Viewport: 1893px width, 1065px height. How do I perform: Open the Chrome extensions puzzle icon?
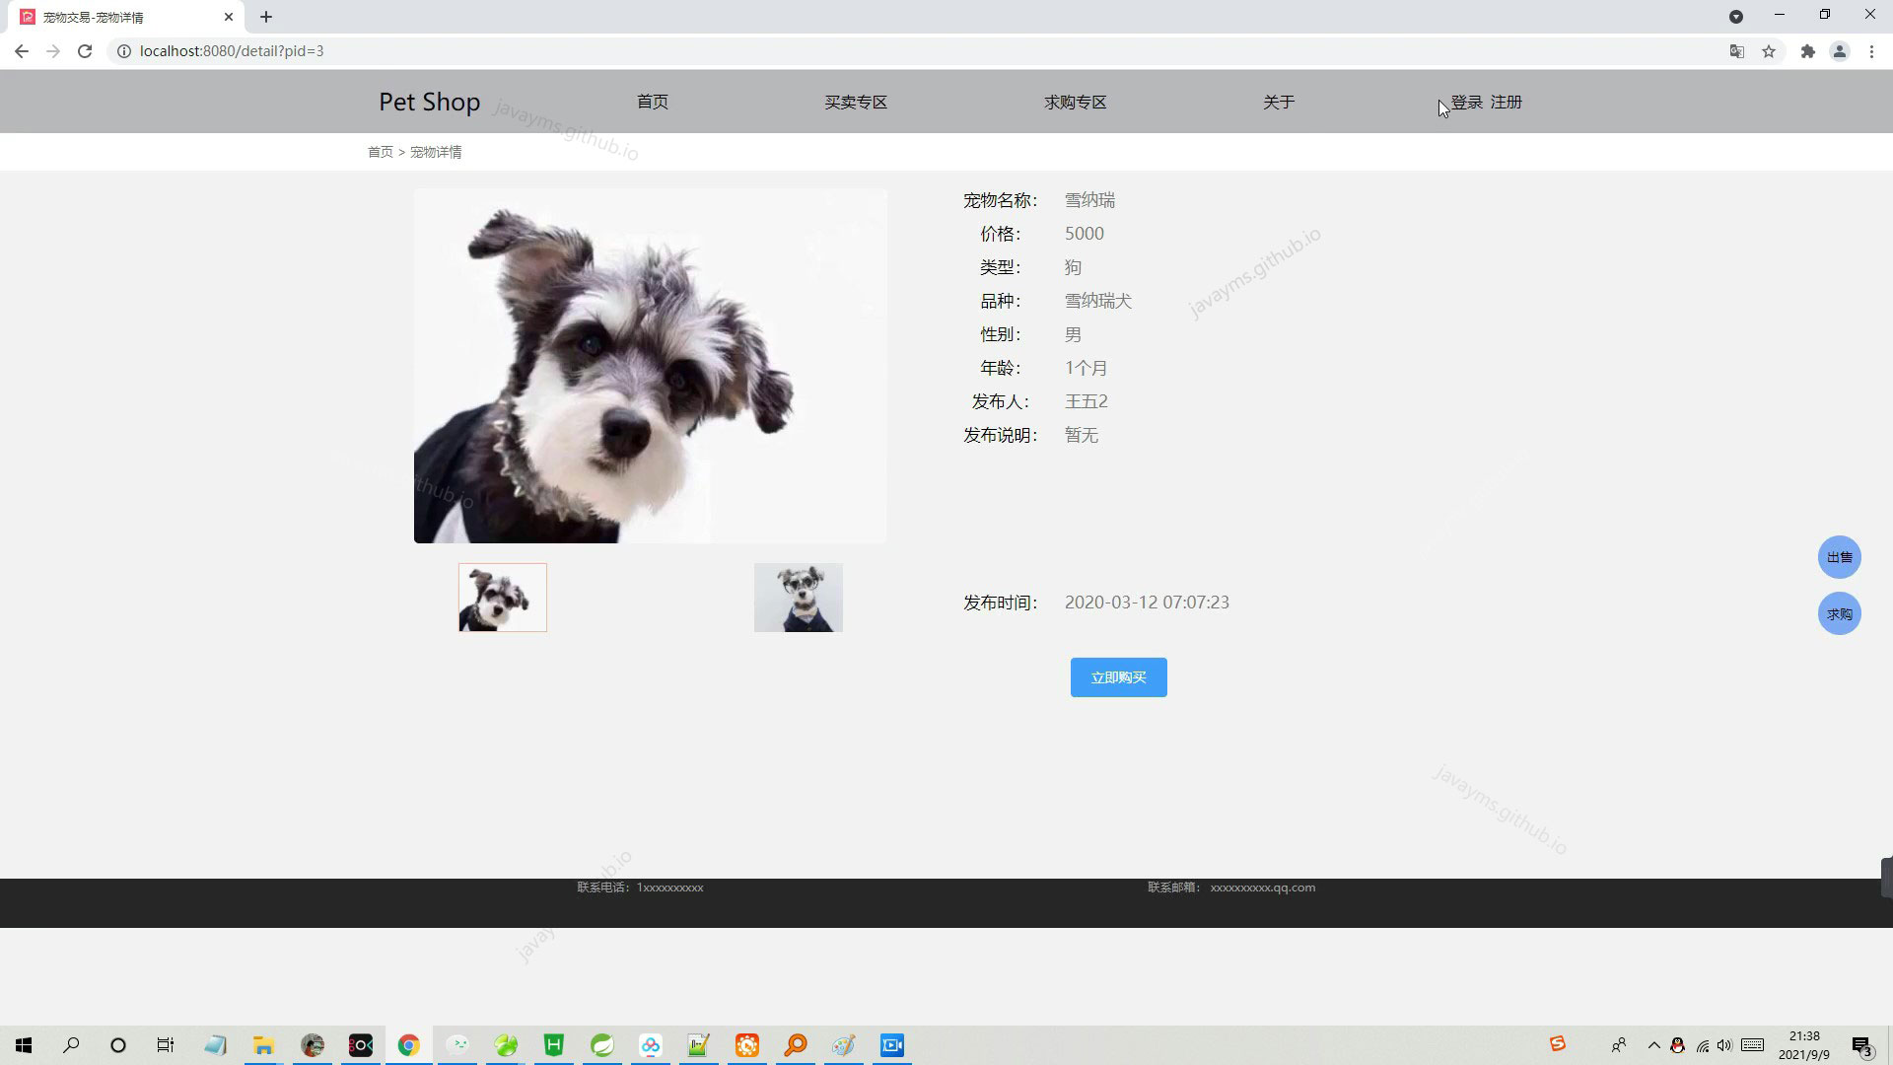point(1808,50)
